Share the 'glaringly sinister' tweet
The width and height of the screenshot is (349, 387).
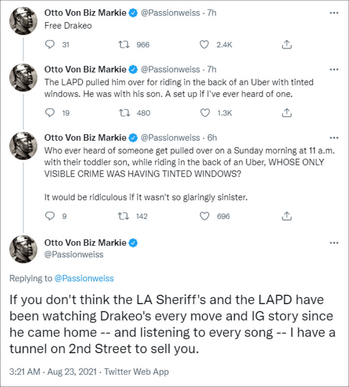pyautogui.click(x=286, y=216)
